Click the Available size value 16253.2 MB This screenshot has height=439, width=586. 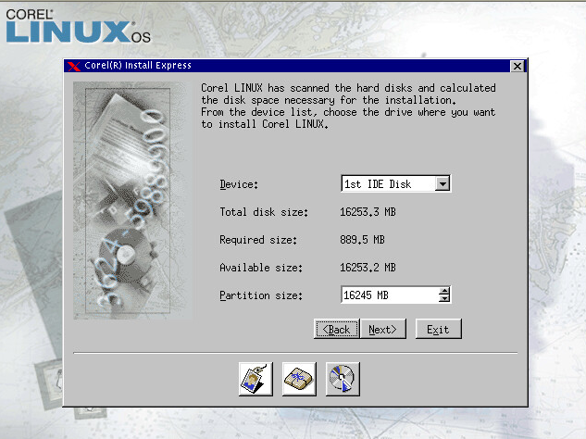[368, 268]
